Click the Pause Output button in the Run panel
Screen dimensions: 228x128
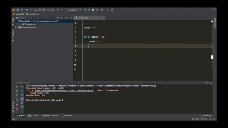(17, 95)
